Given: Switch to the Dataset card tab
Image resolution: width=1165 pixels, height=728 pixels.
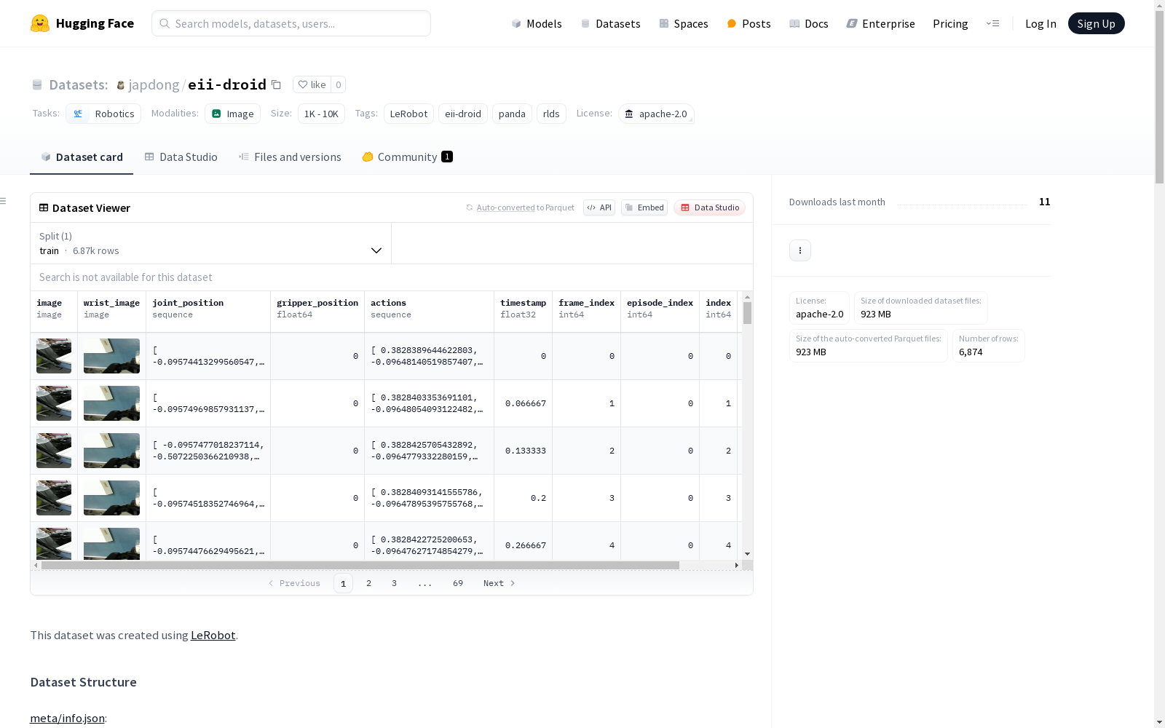Looking at the screenshot, I should tap(82, 157).
